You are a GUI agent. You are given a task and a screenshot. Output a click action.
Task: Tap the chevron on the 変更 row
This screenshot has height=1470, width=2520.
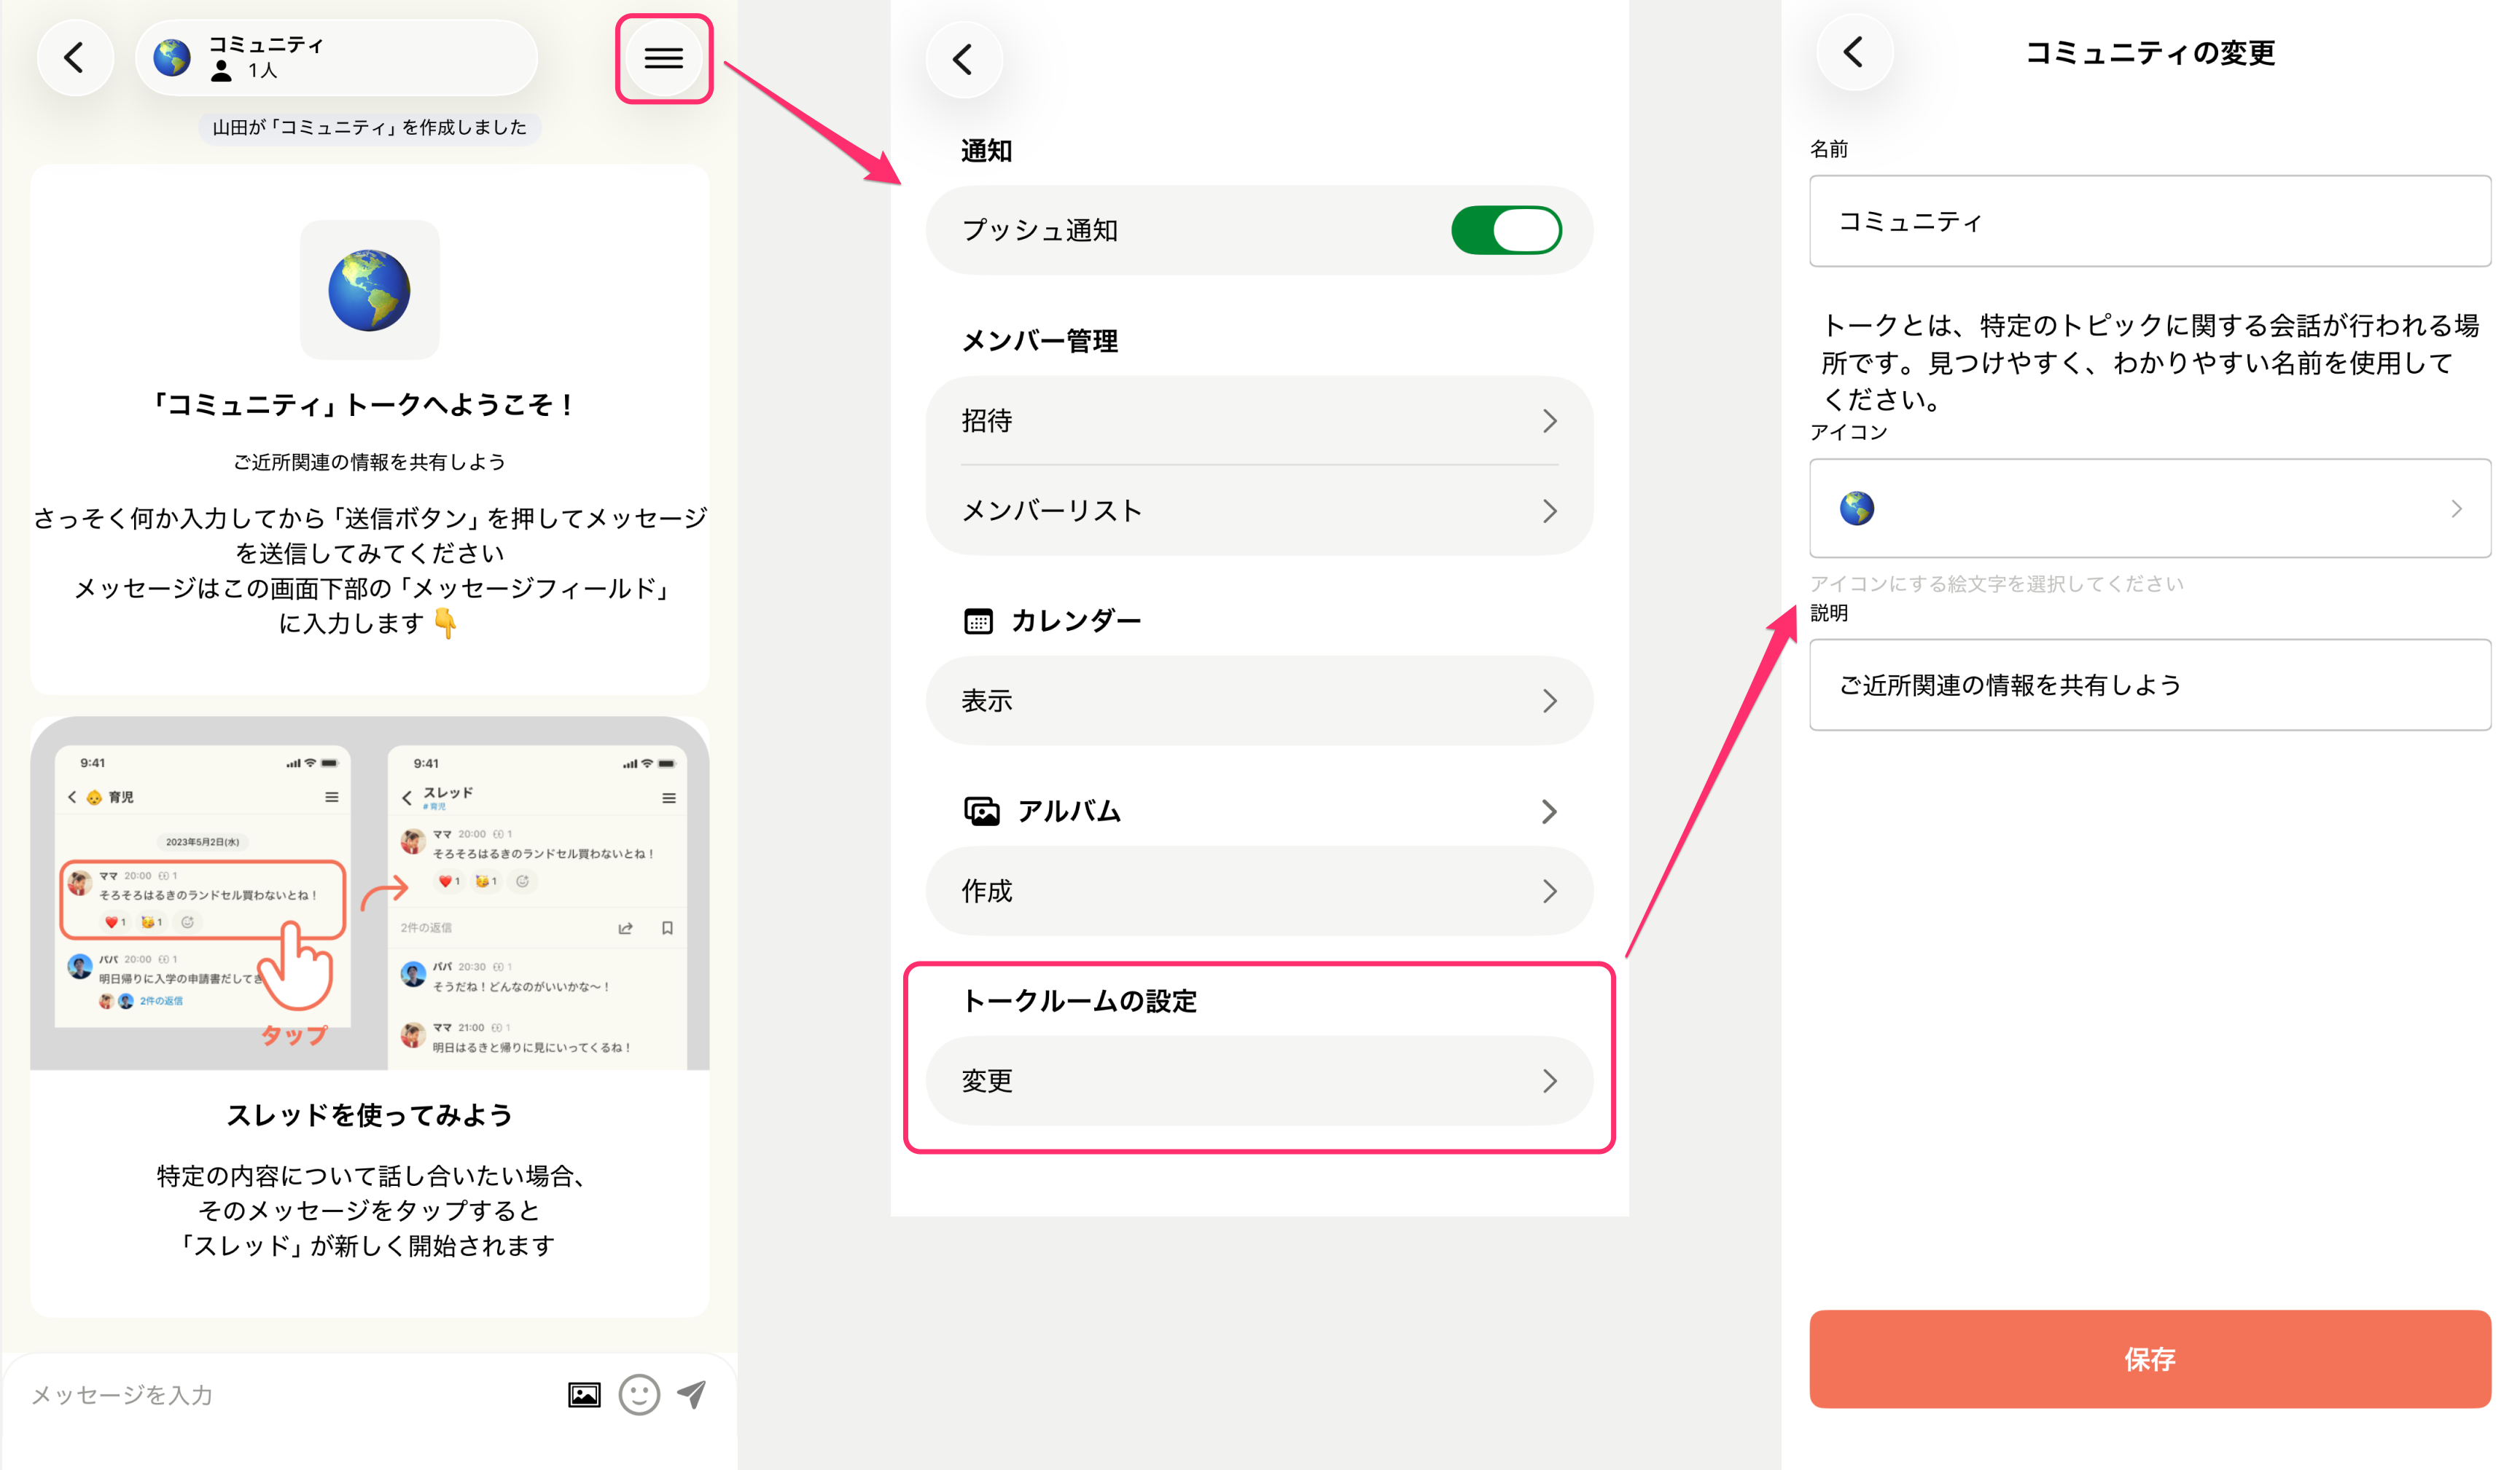pos(1550,1080)
